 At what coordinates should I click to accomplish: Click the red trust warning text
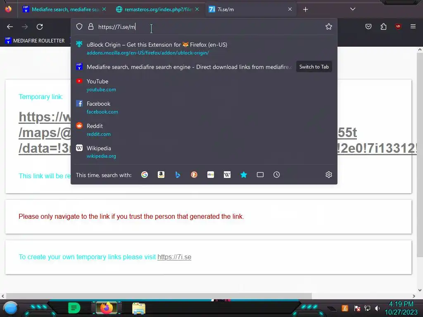(x=131, y=216)
